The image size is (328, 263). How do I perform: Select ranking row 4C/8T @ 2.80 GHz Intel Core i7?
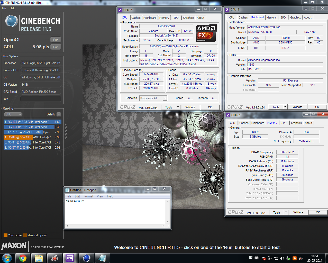pos(32,148)
